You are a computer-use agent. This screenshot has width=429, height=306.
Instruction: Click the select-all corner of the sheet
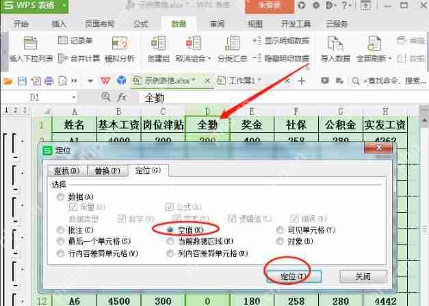pyautogui.click(x=42, y=111)
